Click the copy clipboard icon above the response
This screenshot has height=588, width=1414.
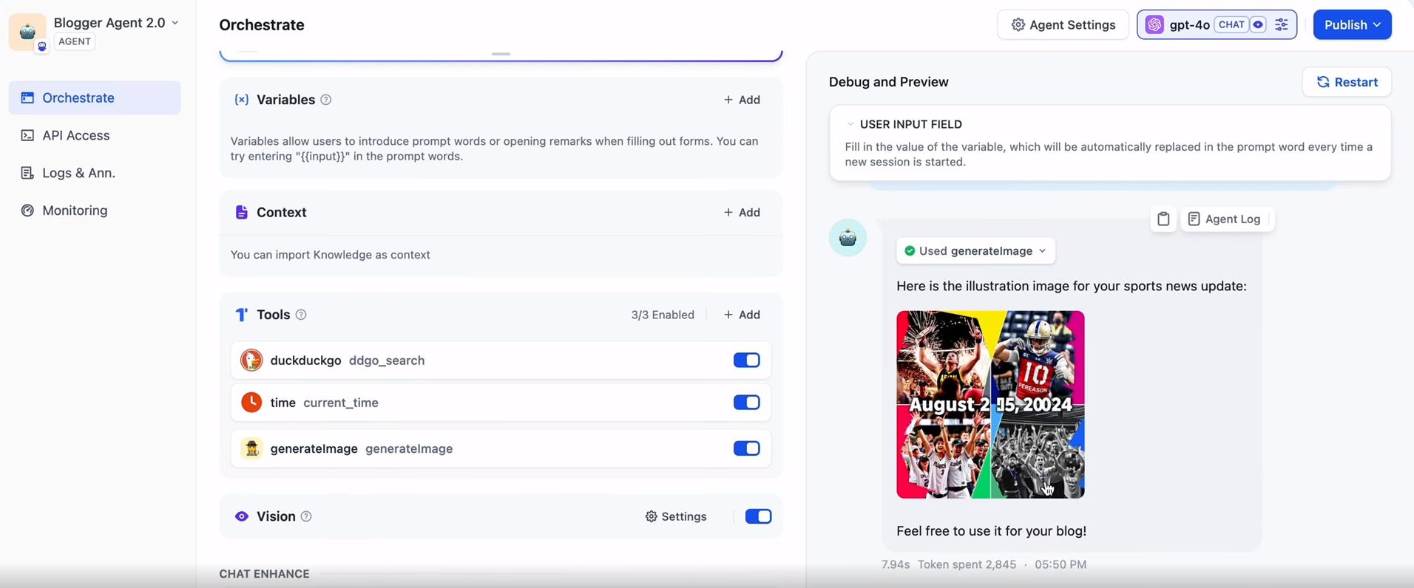1163,219
